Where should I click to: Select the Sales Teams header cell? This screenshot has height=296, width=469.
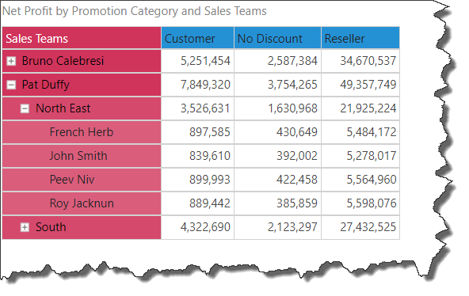point(82,38)
